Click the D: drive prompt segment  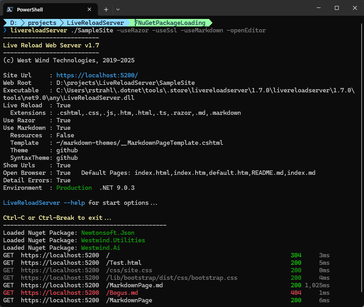(13, 23)
